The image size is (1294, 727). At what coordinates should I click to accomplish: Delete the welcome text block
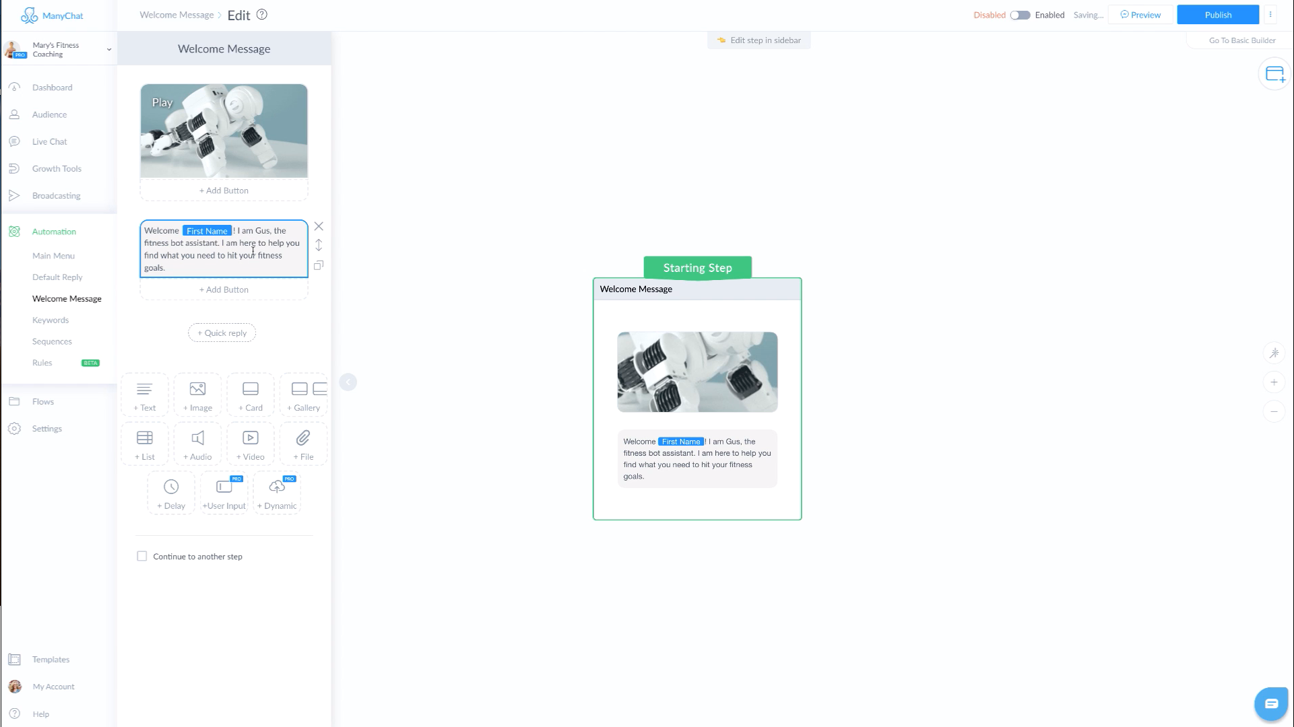pos(319,226)
